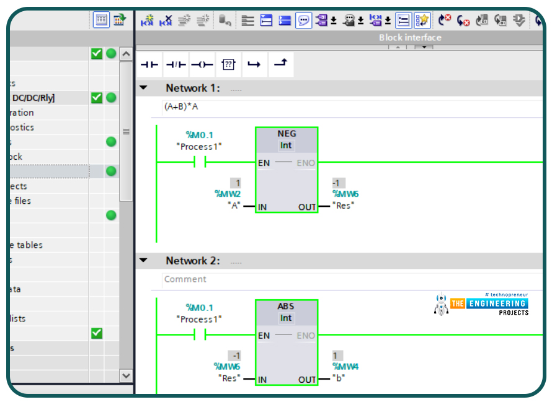The width and height of the screenshot is (552, 402).
Task: Click the update inconsistent block calls icon
Action: (481, 20)
